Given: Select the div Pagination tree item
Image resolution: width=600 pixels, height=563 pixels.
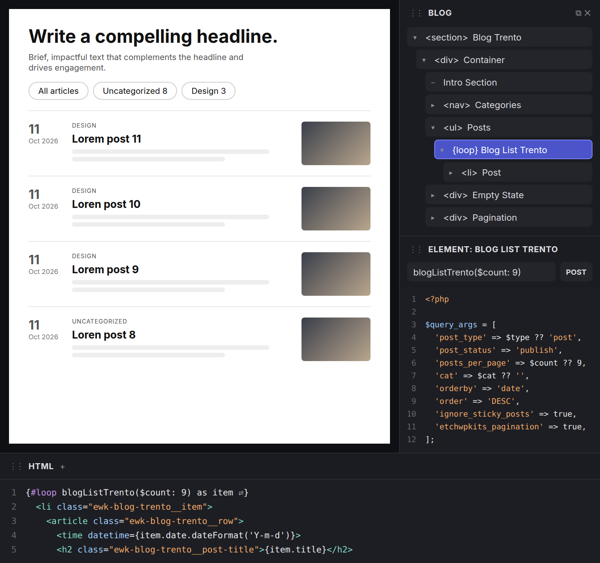Looking at the screenshot, I should [x=509, y=217].
